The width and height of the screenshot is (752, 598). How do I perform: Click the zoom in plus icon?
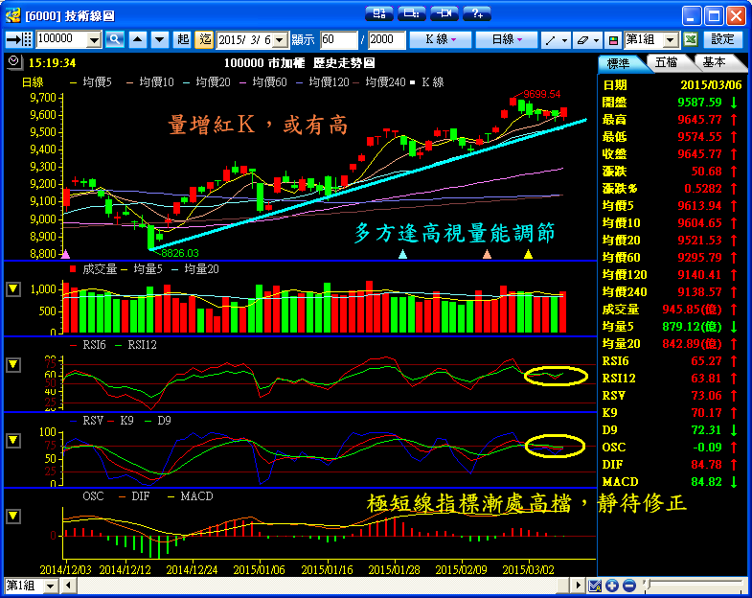coord(611,586)
